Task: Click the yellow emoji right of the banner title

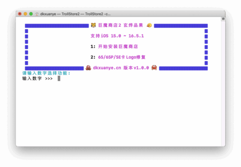Action: (149, 25)
